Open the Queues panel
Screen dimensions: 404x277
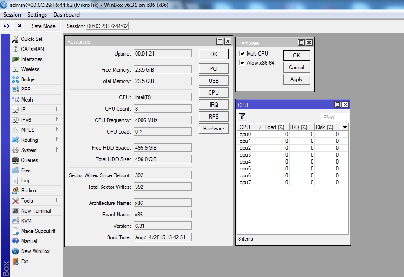click(x=29, y=160)
